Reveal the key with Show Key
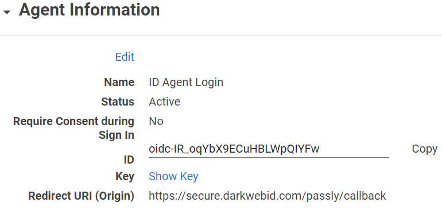442x210 pixels. coord(173,177)
